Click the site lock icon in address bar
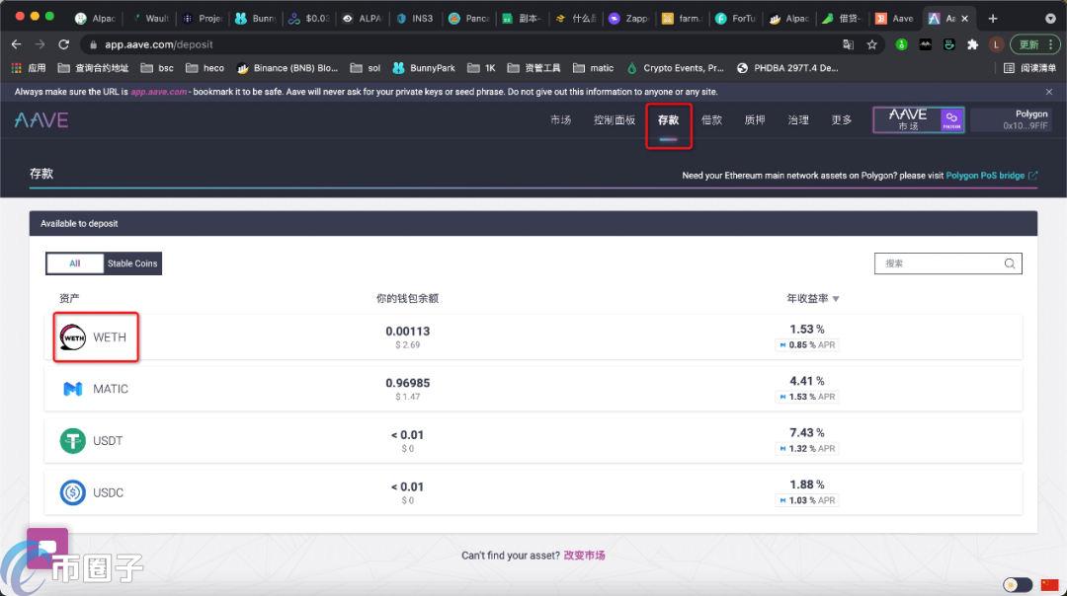The width and height of the screenshot is (1067, 596). point(93,44)
